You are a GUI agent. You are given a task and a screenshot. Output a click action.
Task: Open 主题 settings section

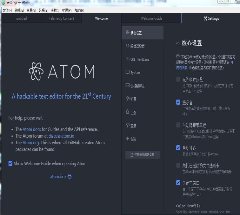[142, 112]
